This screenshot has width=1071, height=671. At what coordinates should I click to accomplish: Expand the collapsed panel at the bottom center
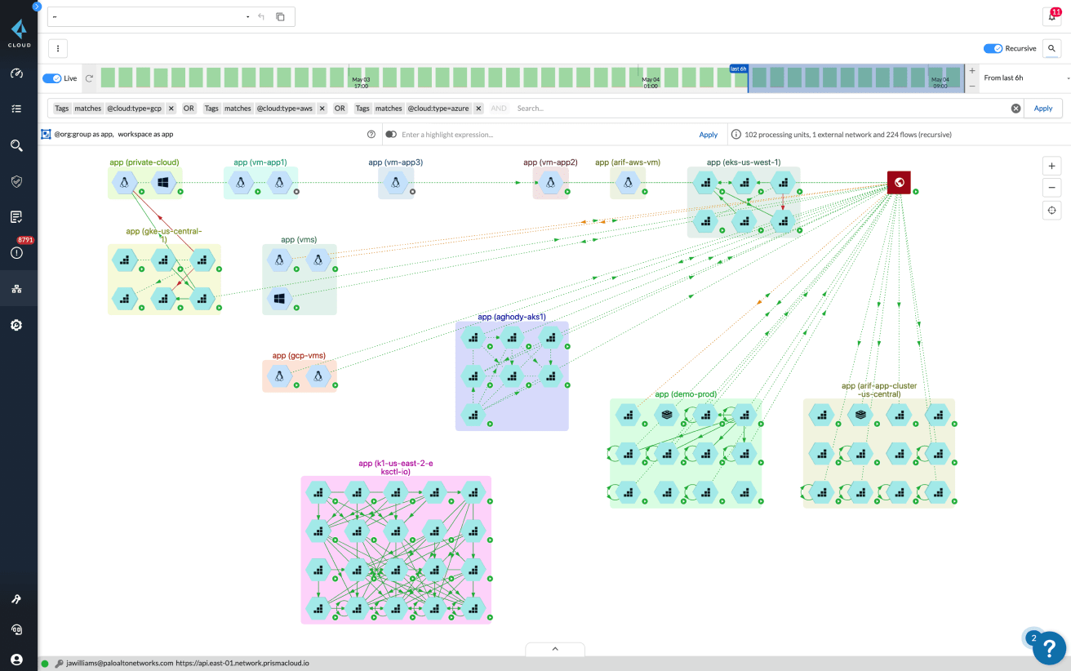(555, 648)
